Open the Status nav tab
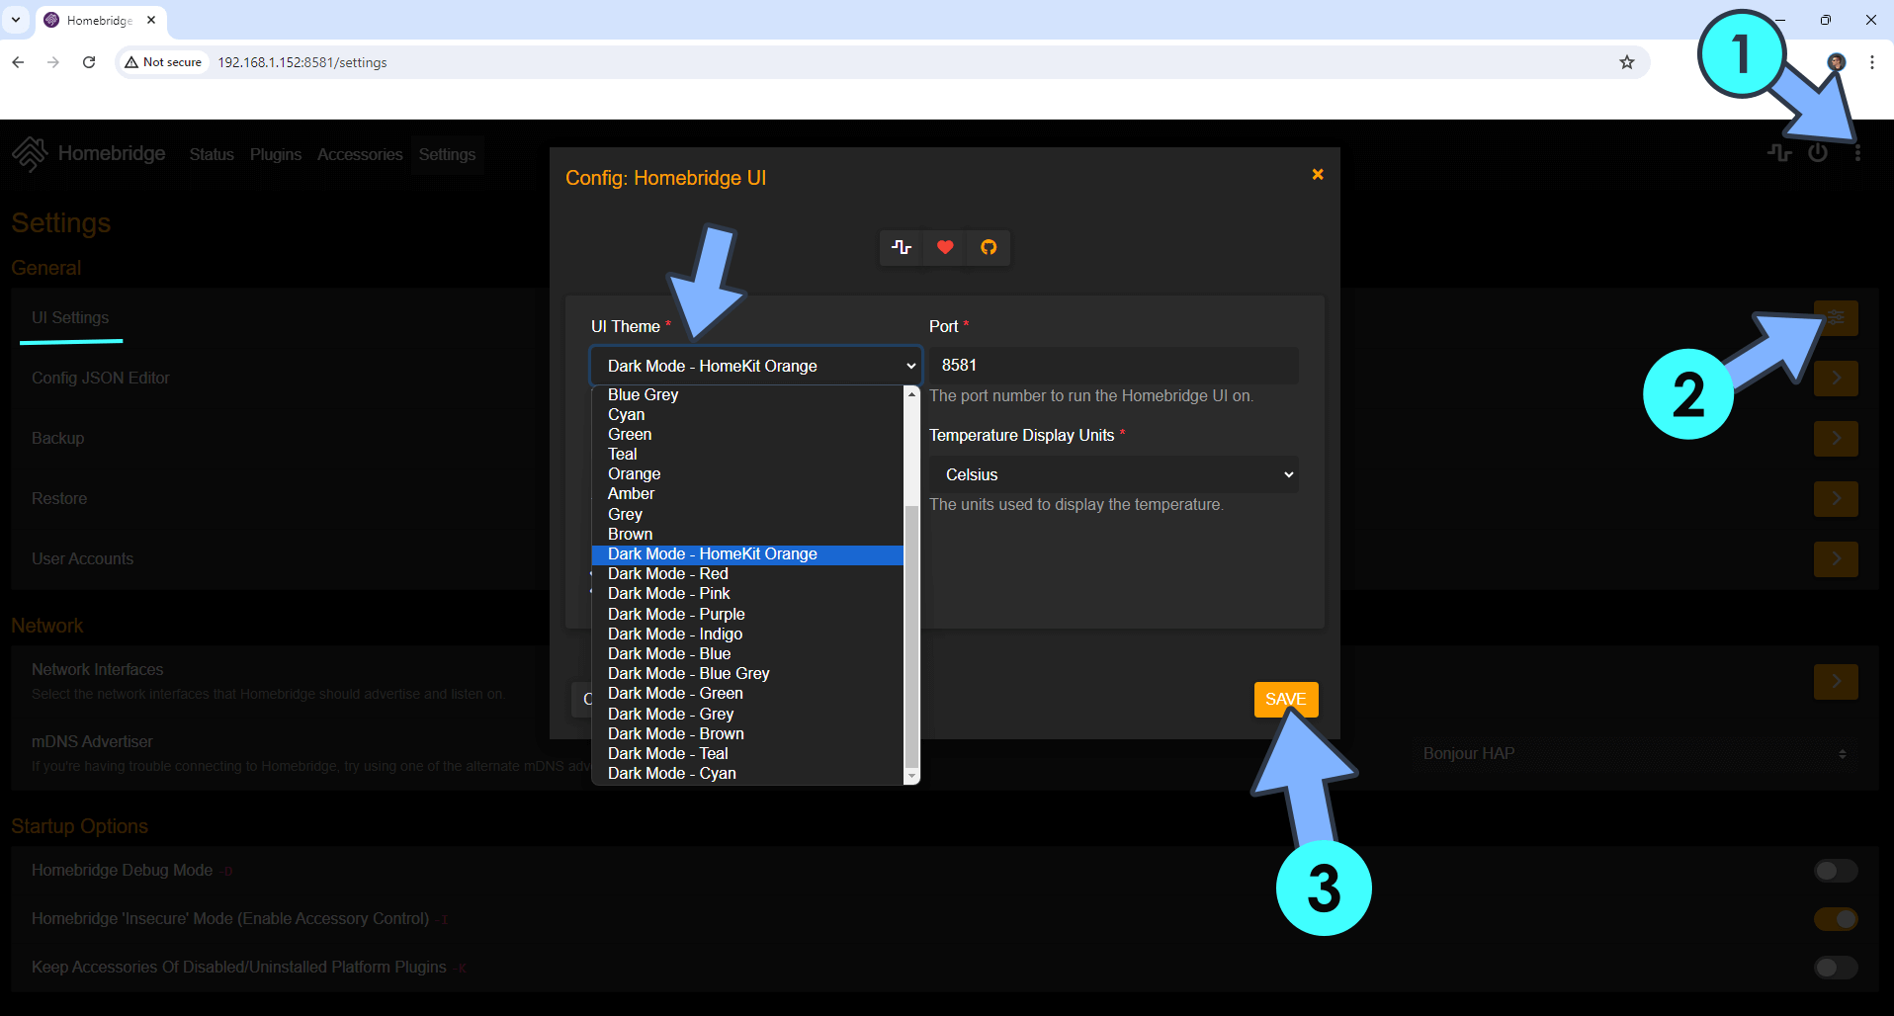Screen dimensions: 1894x1016 click(x=212, y=155)
